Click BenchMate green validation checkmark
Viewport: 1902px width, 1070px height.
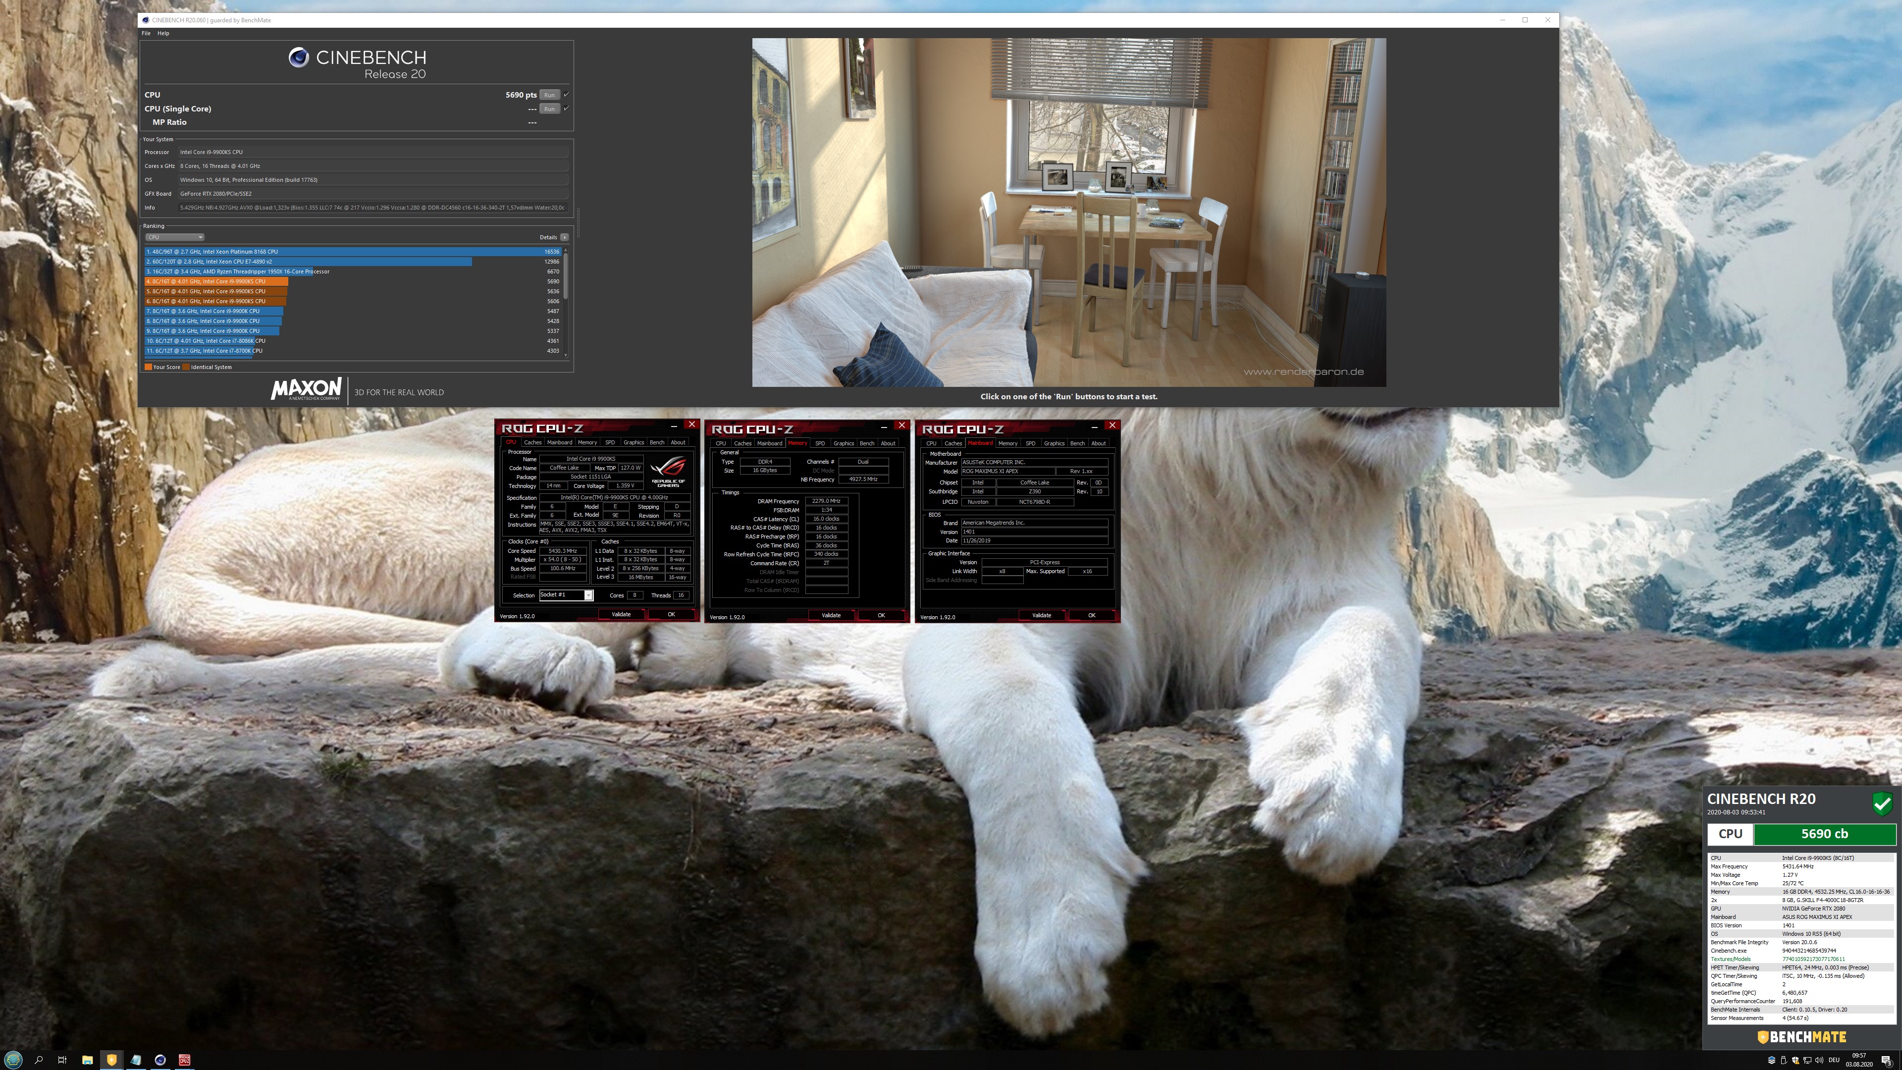click(1882, 803)
